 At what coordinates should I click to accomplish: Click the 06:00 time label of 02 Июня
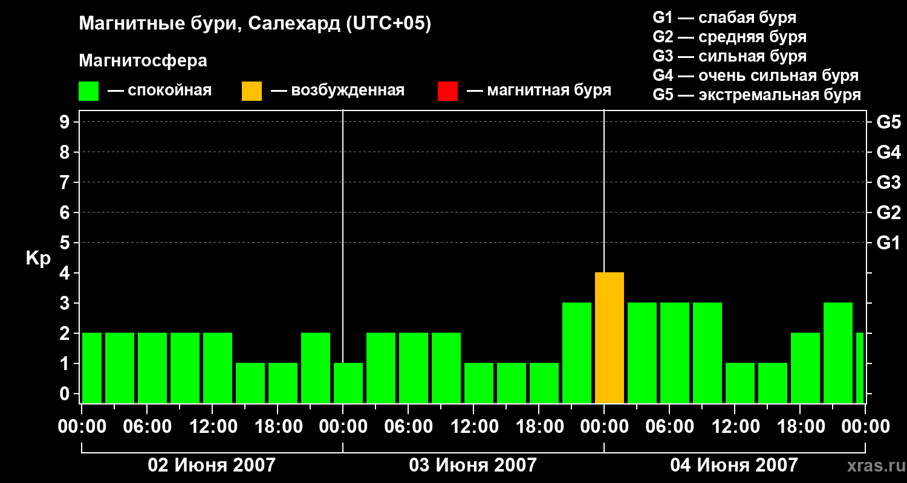point(146,427)
